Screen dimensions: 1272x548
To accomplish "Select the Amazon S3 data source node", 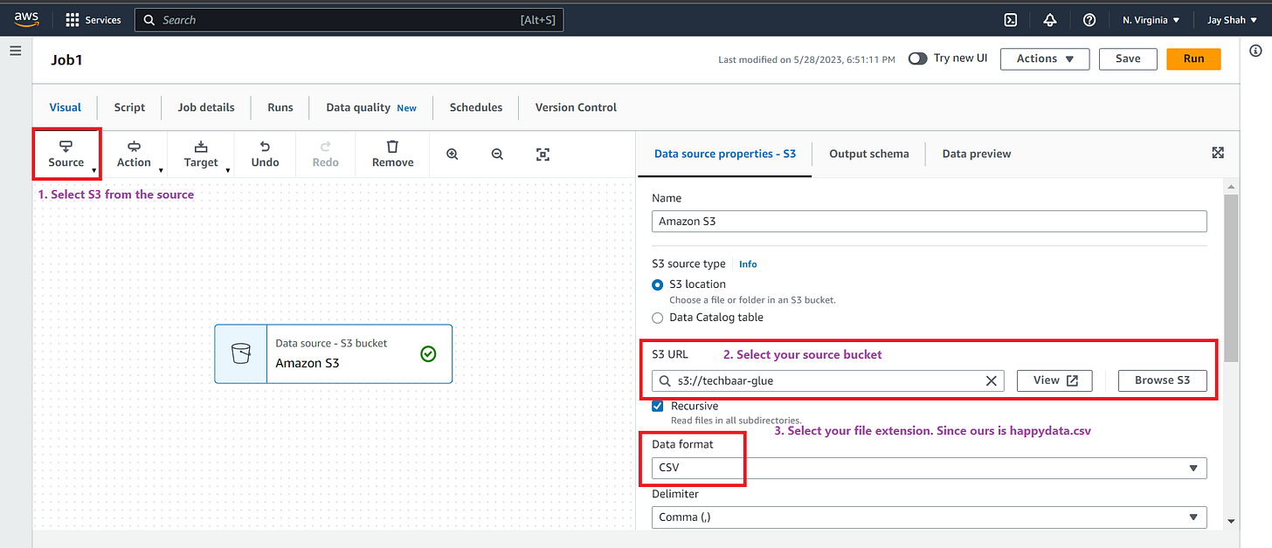I will point(334,353).
